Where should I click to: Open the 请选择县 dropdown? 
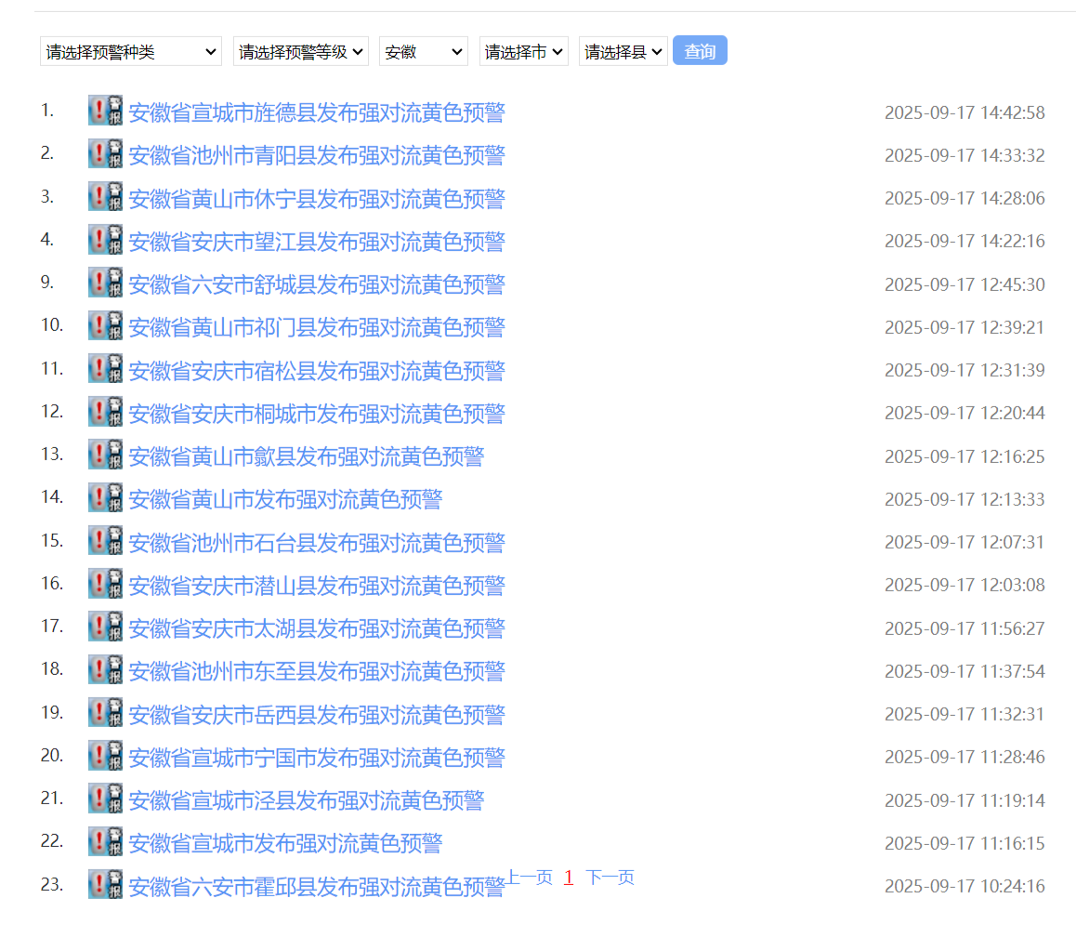pyautogui.click(x=623, y=51)
